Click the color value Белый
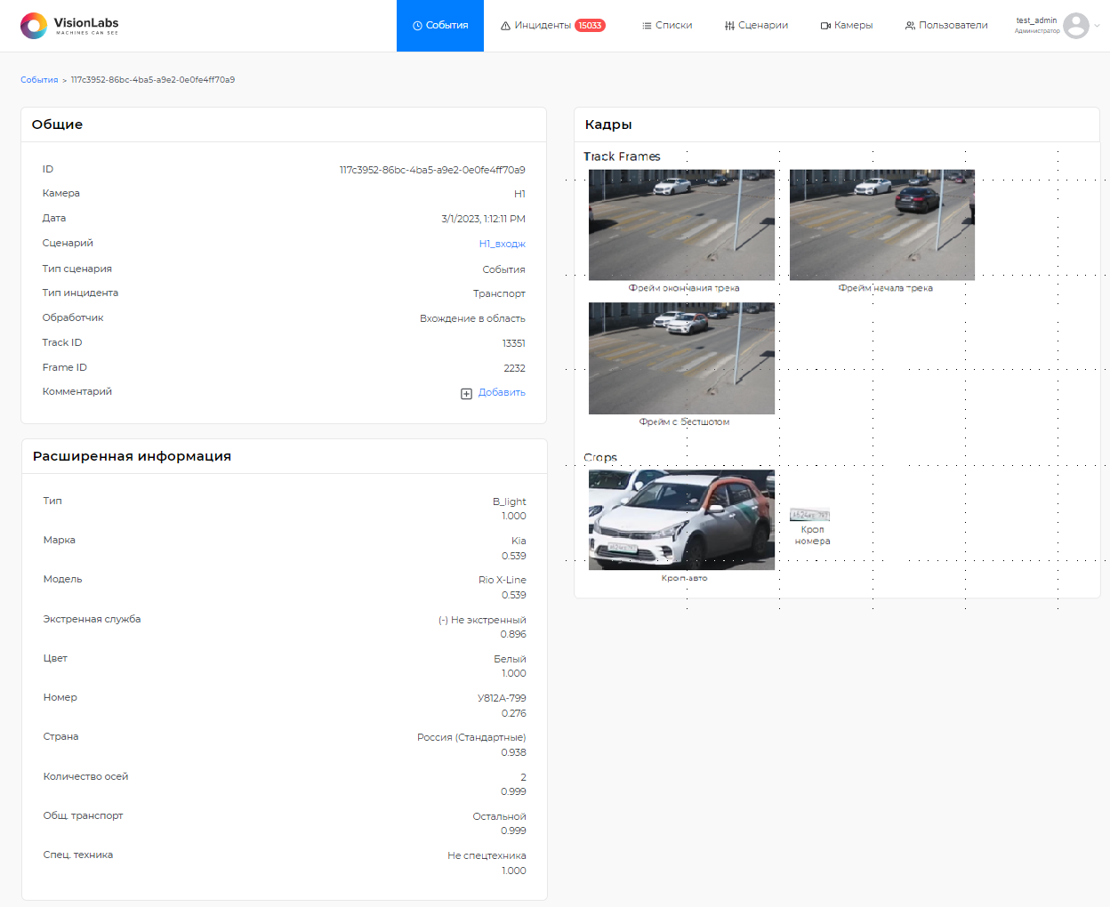Image resolution: width=1110 pixels, height=907 pixels. point(510,659)
